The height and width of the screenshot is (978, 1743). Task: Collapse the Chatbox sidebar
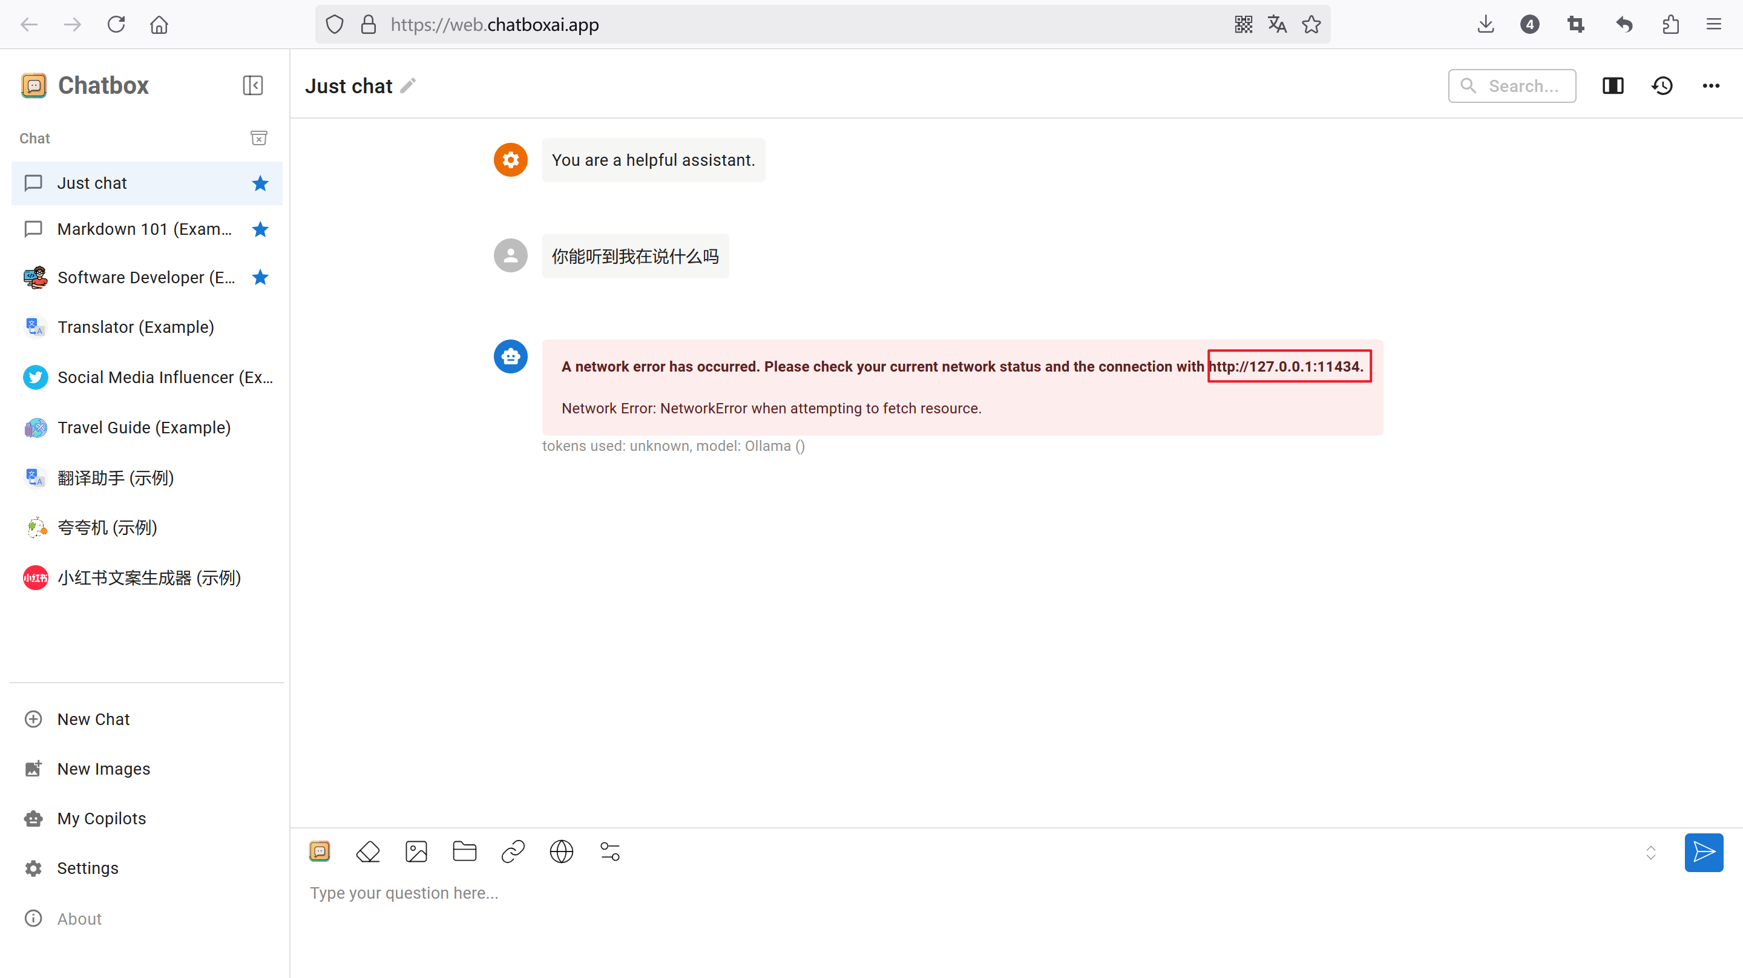(x=252, y=85)
